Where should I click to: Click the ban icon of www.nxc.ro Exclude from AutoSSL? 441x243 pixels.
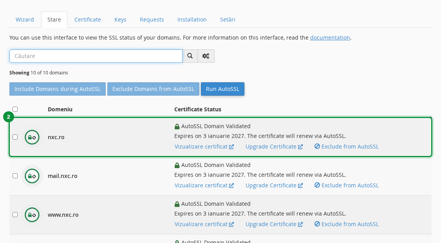point(317,224)
